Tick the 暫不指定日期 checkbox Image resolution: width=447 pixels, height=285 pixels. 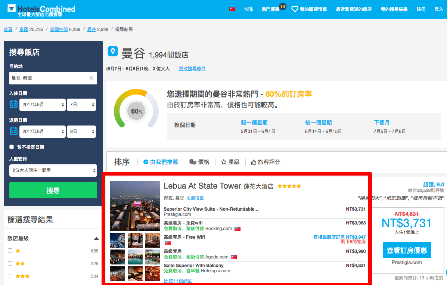(x=12, y=147)
